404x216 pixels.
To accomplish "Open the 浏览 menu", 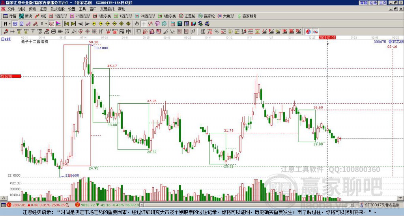I will (x=22, y=9).
